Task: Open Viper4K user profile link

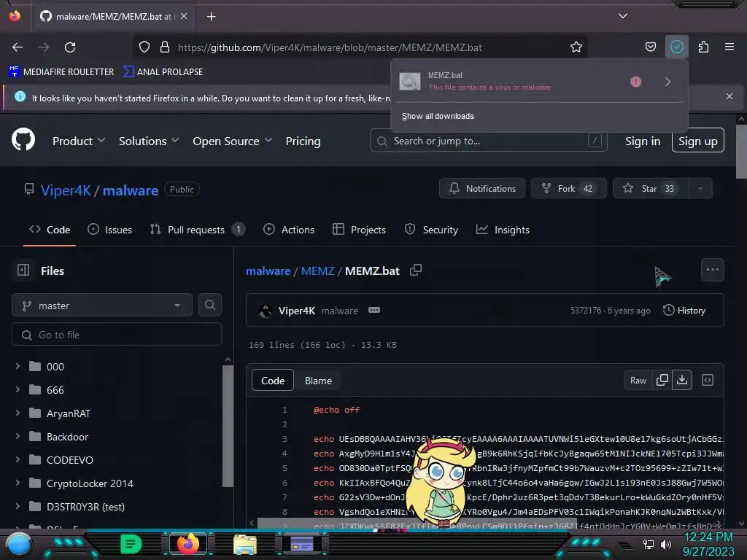Action: pyautogui.click(x=66, y=190)
